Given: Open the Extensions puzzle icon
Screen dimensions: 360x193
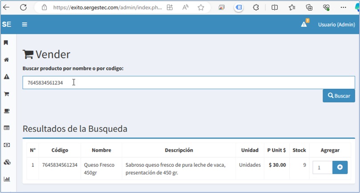Looking at the screenshot, I should pos(256,7).
